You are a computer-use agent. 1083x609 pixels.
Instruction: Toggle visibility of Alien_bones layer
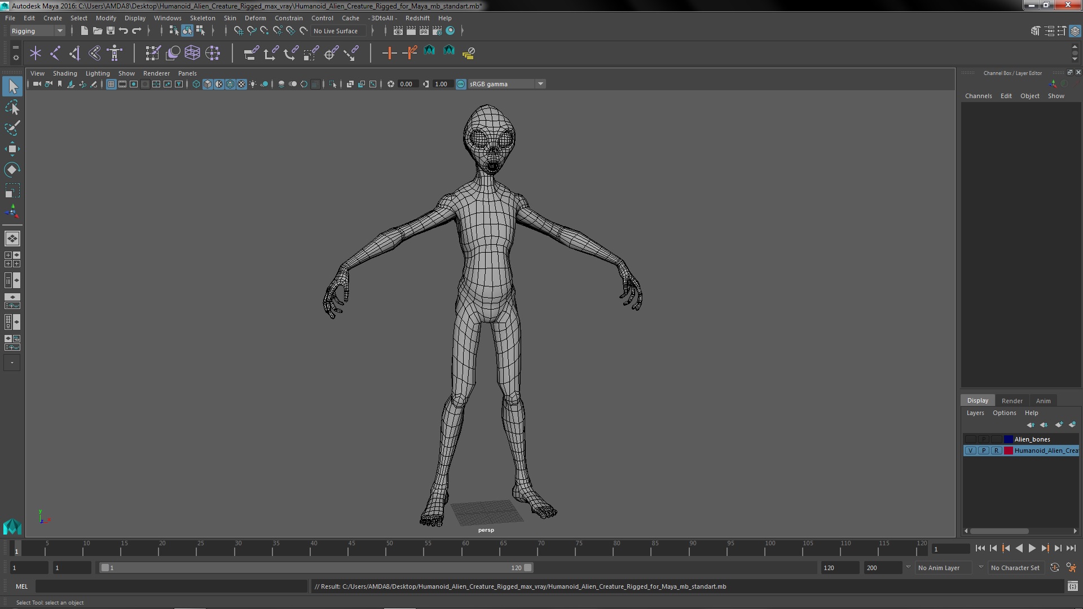pos(970,439)
